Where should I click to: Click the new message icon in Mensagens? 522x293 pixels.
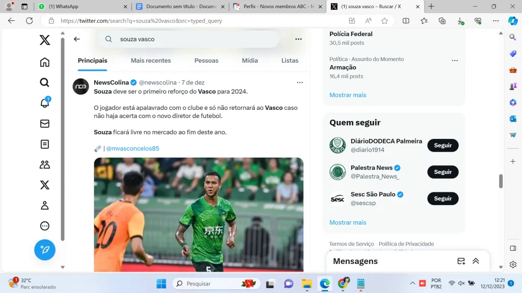coord(461,261)
